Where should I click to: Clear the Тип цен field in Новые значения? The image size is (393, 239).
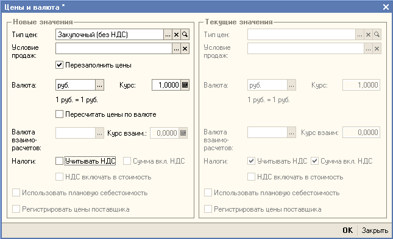[177, 35]
